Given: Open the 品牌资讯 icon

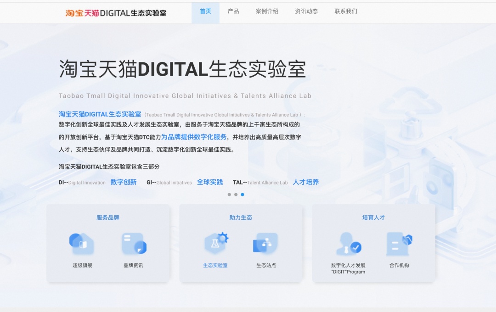Looking at the screenshot, I should pyautogui.click(x=134, y=243).
